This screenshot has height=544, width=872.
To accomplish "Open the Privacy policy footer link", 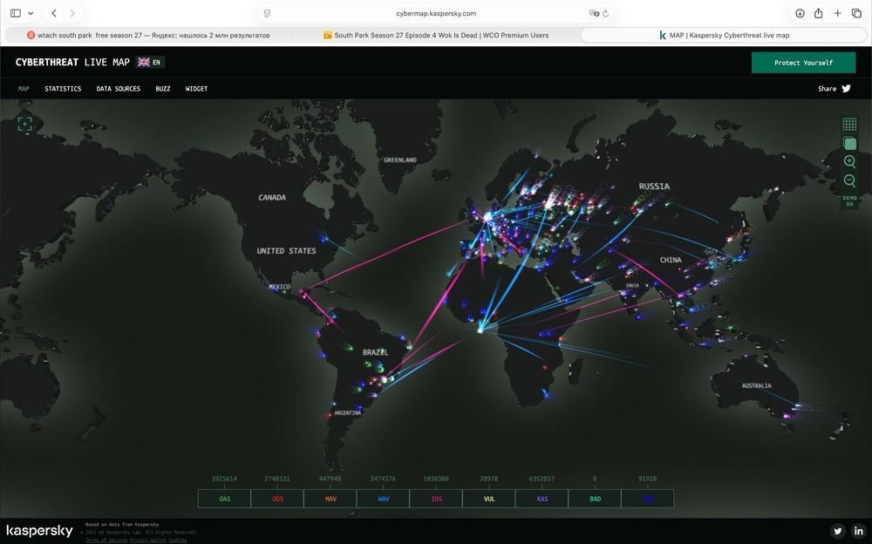I will pos(147,541).
